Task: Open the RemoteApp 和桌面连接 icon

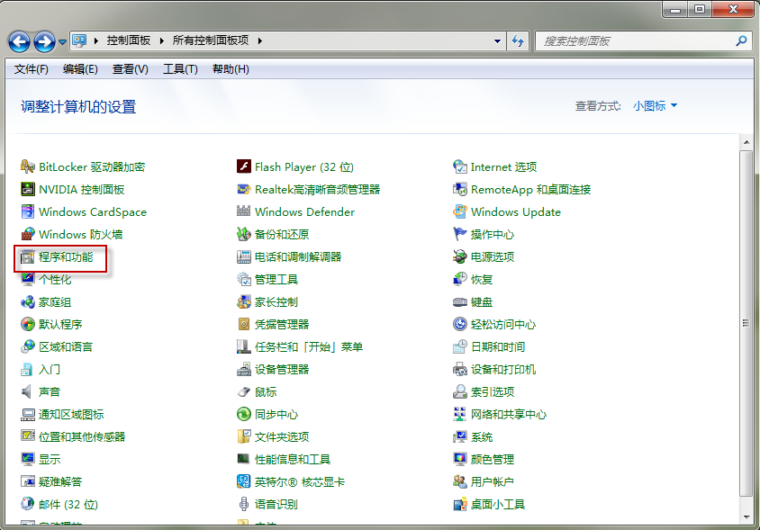Action: (459, 189)
